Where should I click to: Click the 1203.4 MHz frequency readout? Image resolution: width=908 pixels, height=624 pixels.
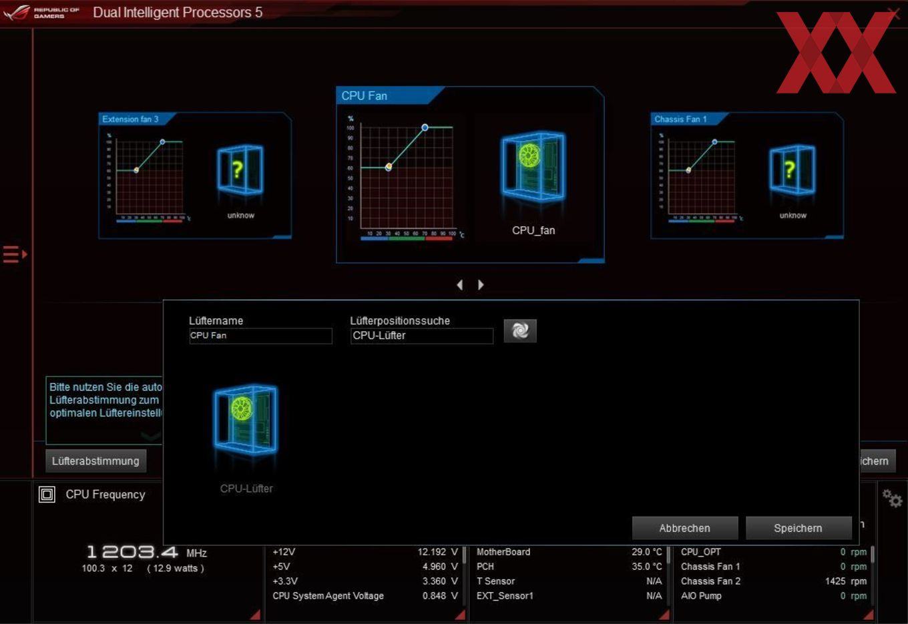[146, 552]
